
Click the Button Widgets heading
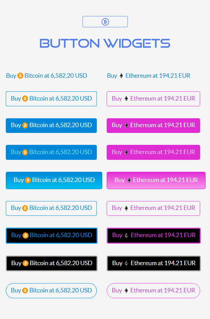(105, 43)
